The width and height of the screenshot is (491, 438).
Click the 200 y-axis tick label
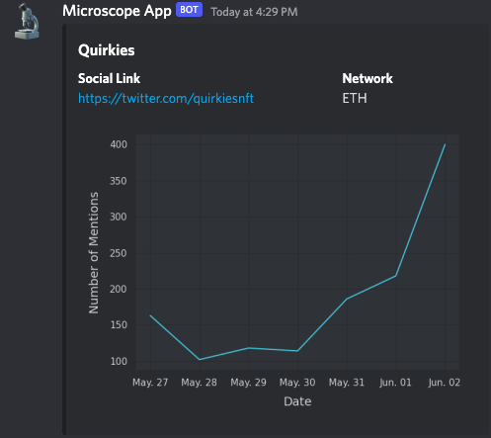pyautogui.click(x=119, y=289)
